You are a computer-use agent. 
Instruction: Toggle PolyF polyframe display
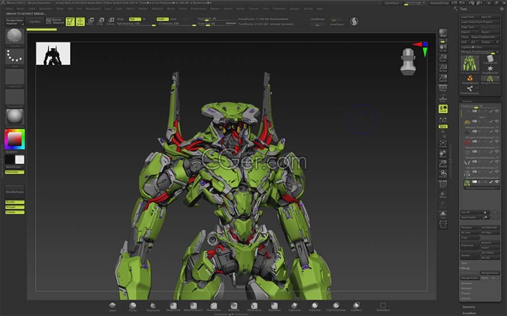(443, 184)
